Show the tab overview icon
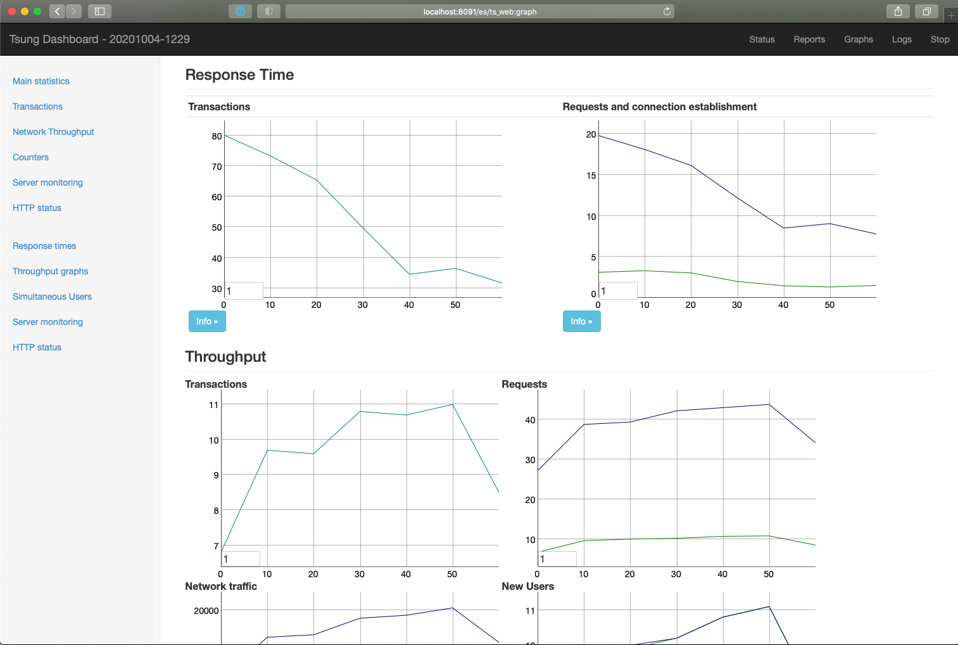The image size is (958, 645). pyautogui.click(x=926, y=11)
